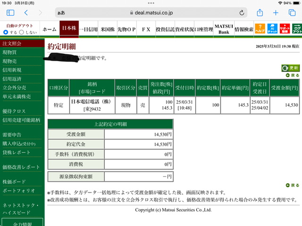Open the Safari share icon

click(x=260, y=13)
